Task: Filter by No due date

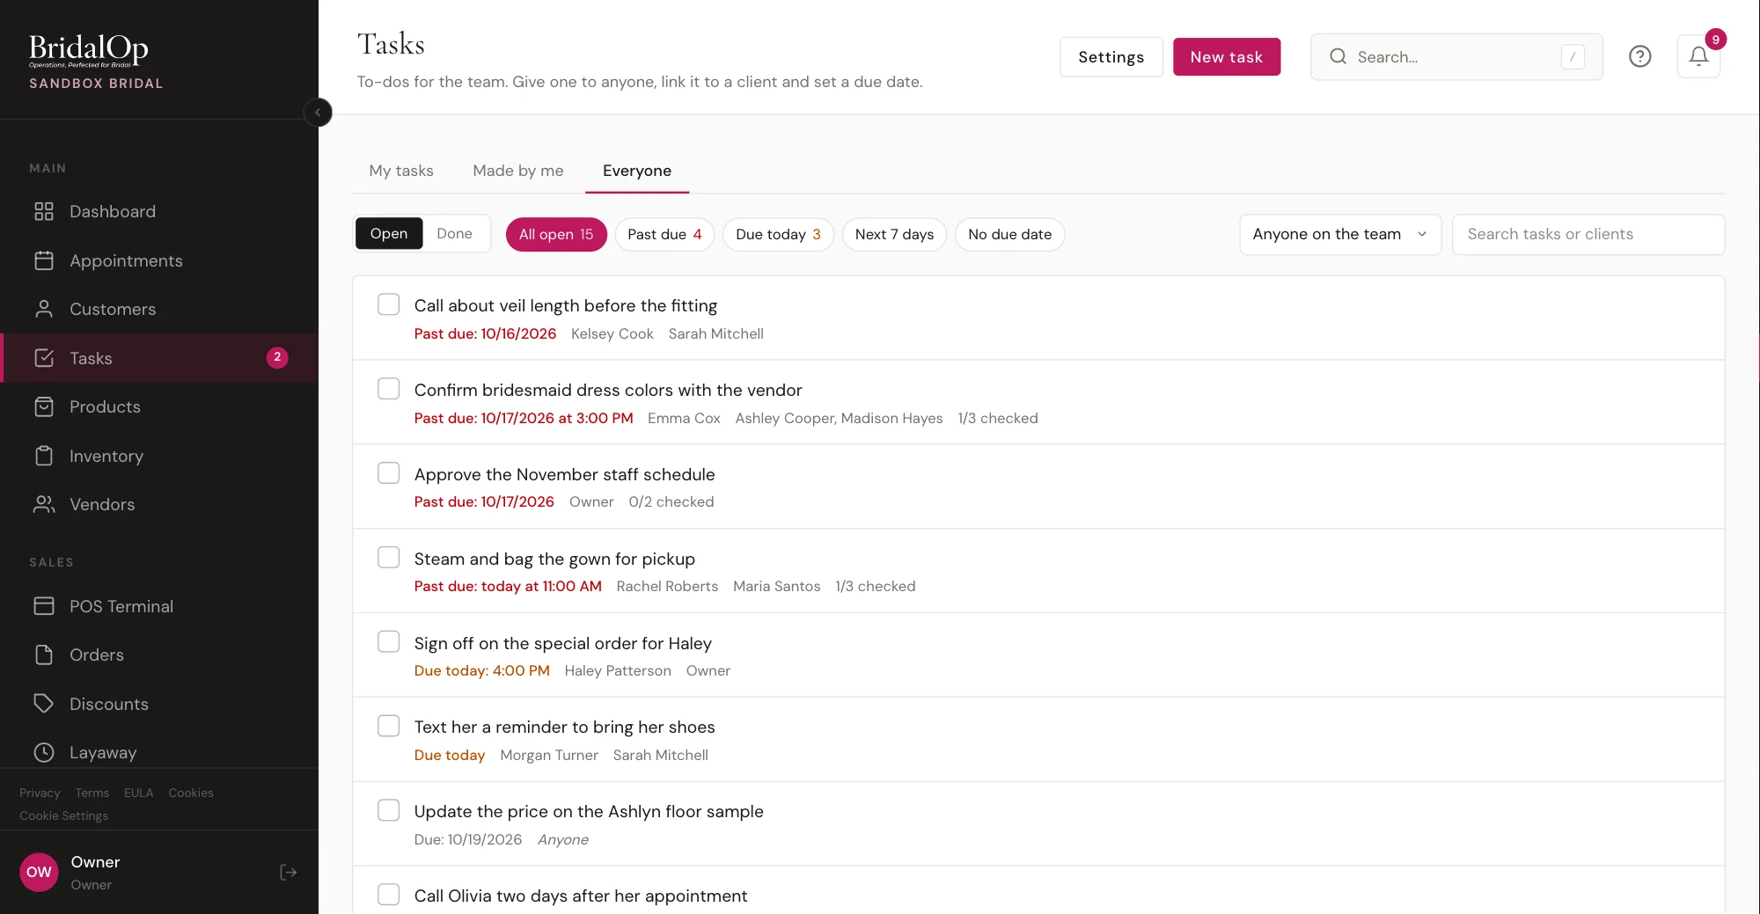Action: (1009, 234)
